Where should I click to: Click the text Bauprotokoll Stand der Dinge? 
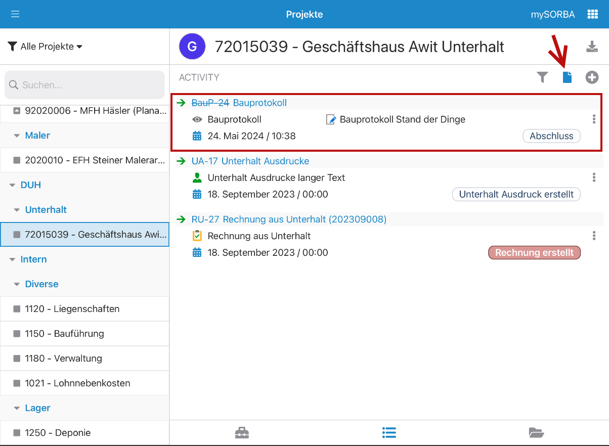coord(403,120)
